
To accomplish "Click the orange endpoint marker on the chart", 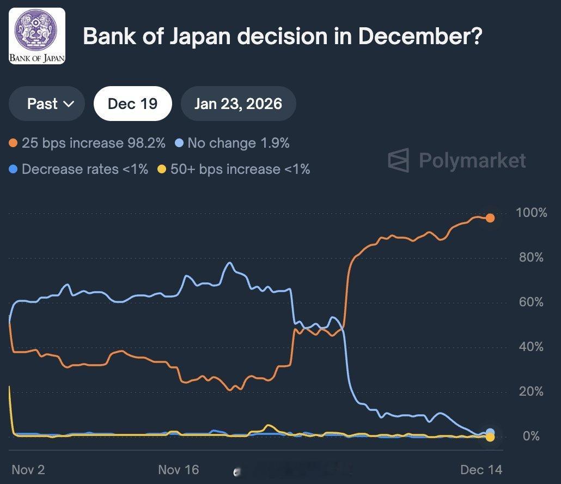I will (x=490, y=218).
